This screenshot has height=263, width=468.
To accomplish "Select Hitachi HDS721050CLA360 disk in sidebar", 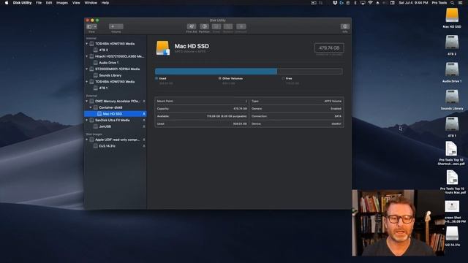I will pos(116,56).
